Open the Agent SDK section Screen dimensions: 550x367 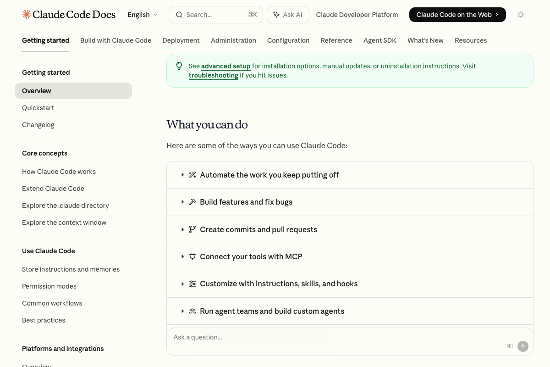379,40
